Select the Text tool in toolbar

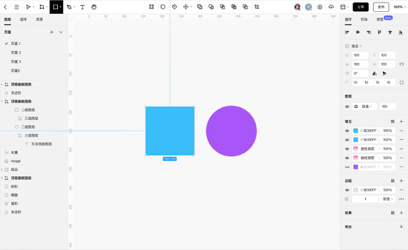pos(82,7)
